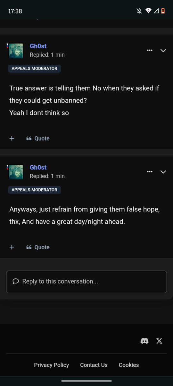Screen dimensions: 173x386
Task: Tap Appeals Moderator badge on first reply
Action: click(34, 69)
